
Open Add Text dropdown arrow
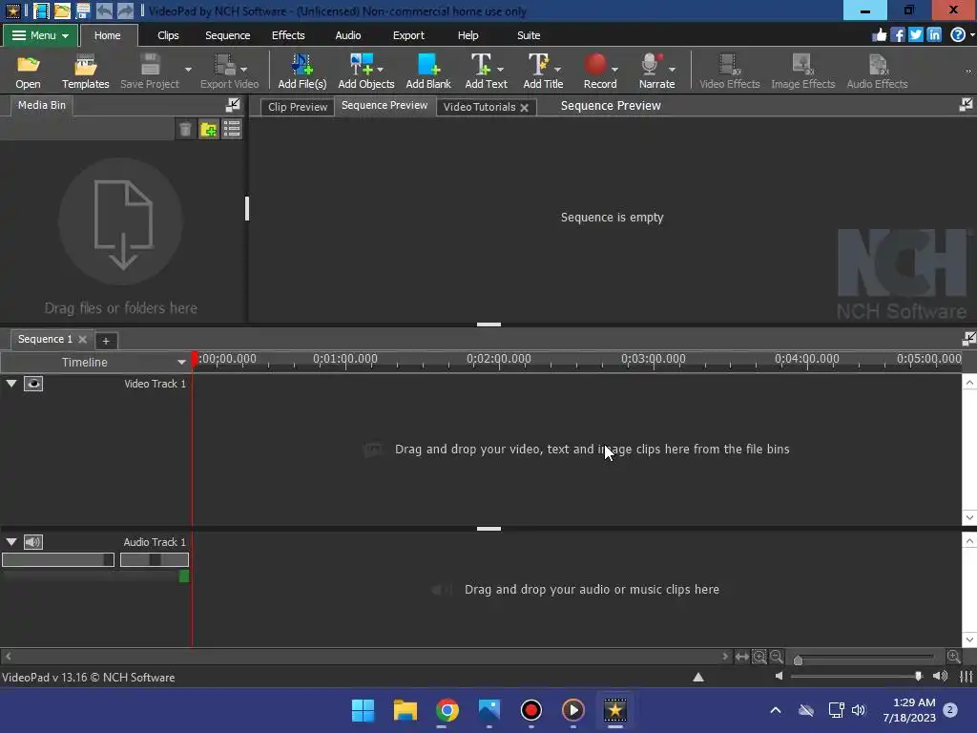tap(500, 69)
